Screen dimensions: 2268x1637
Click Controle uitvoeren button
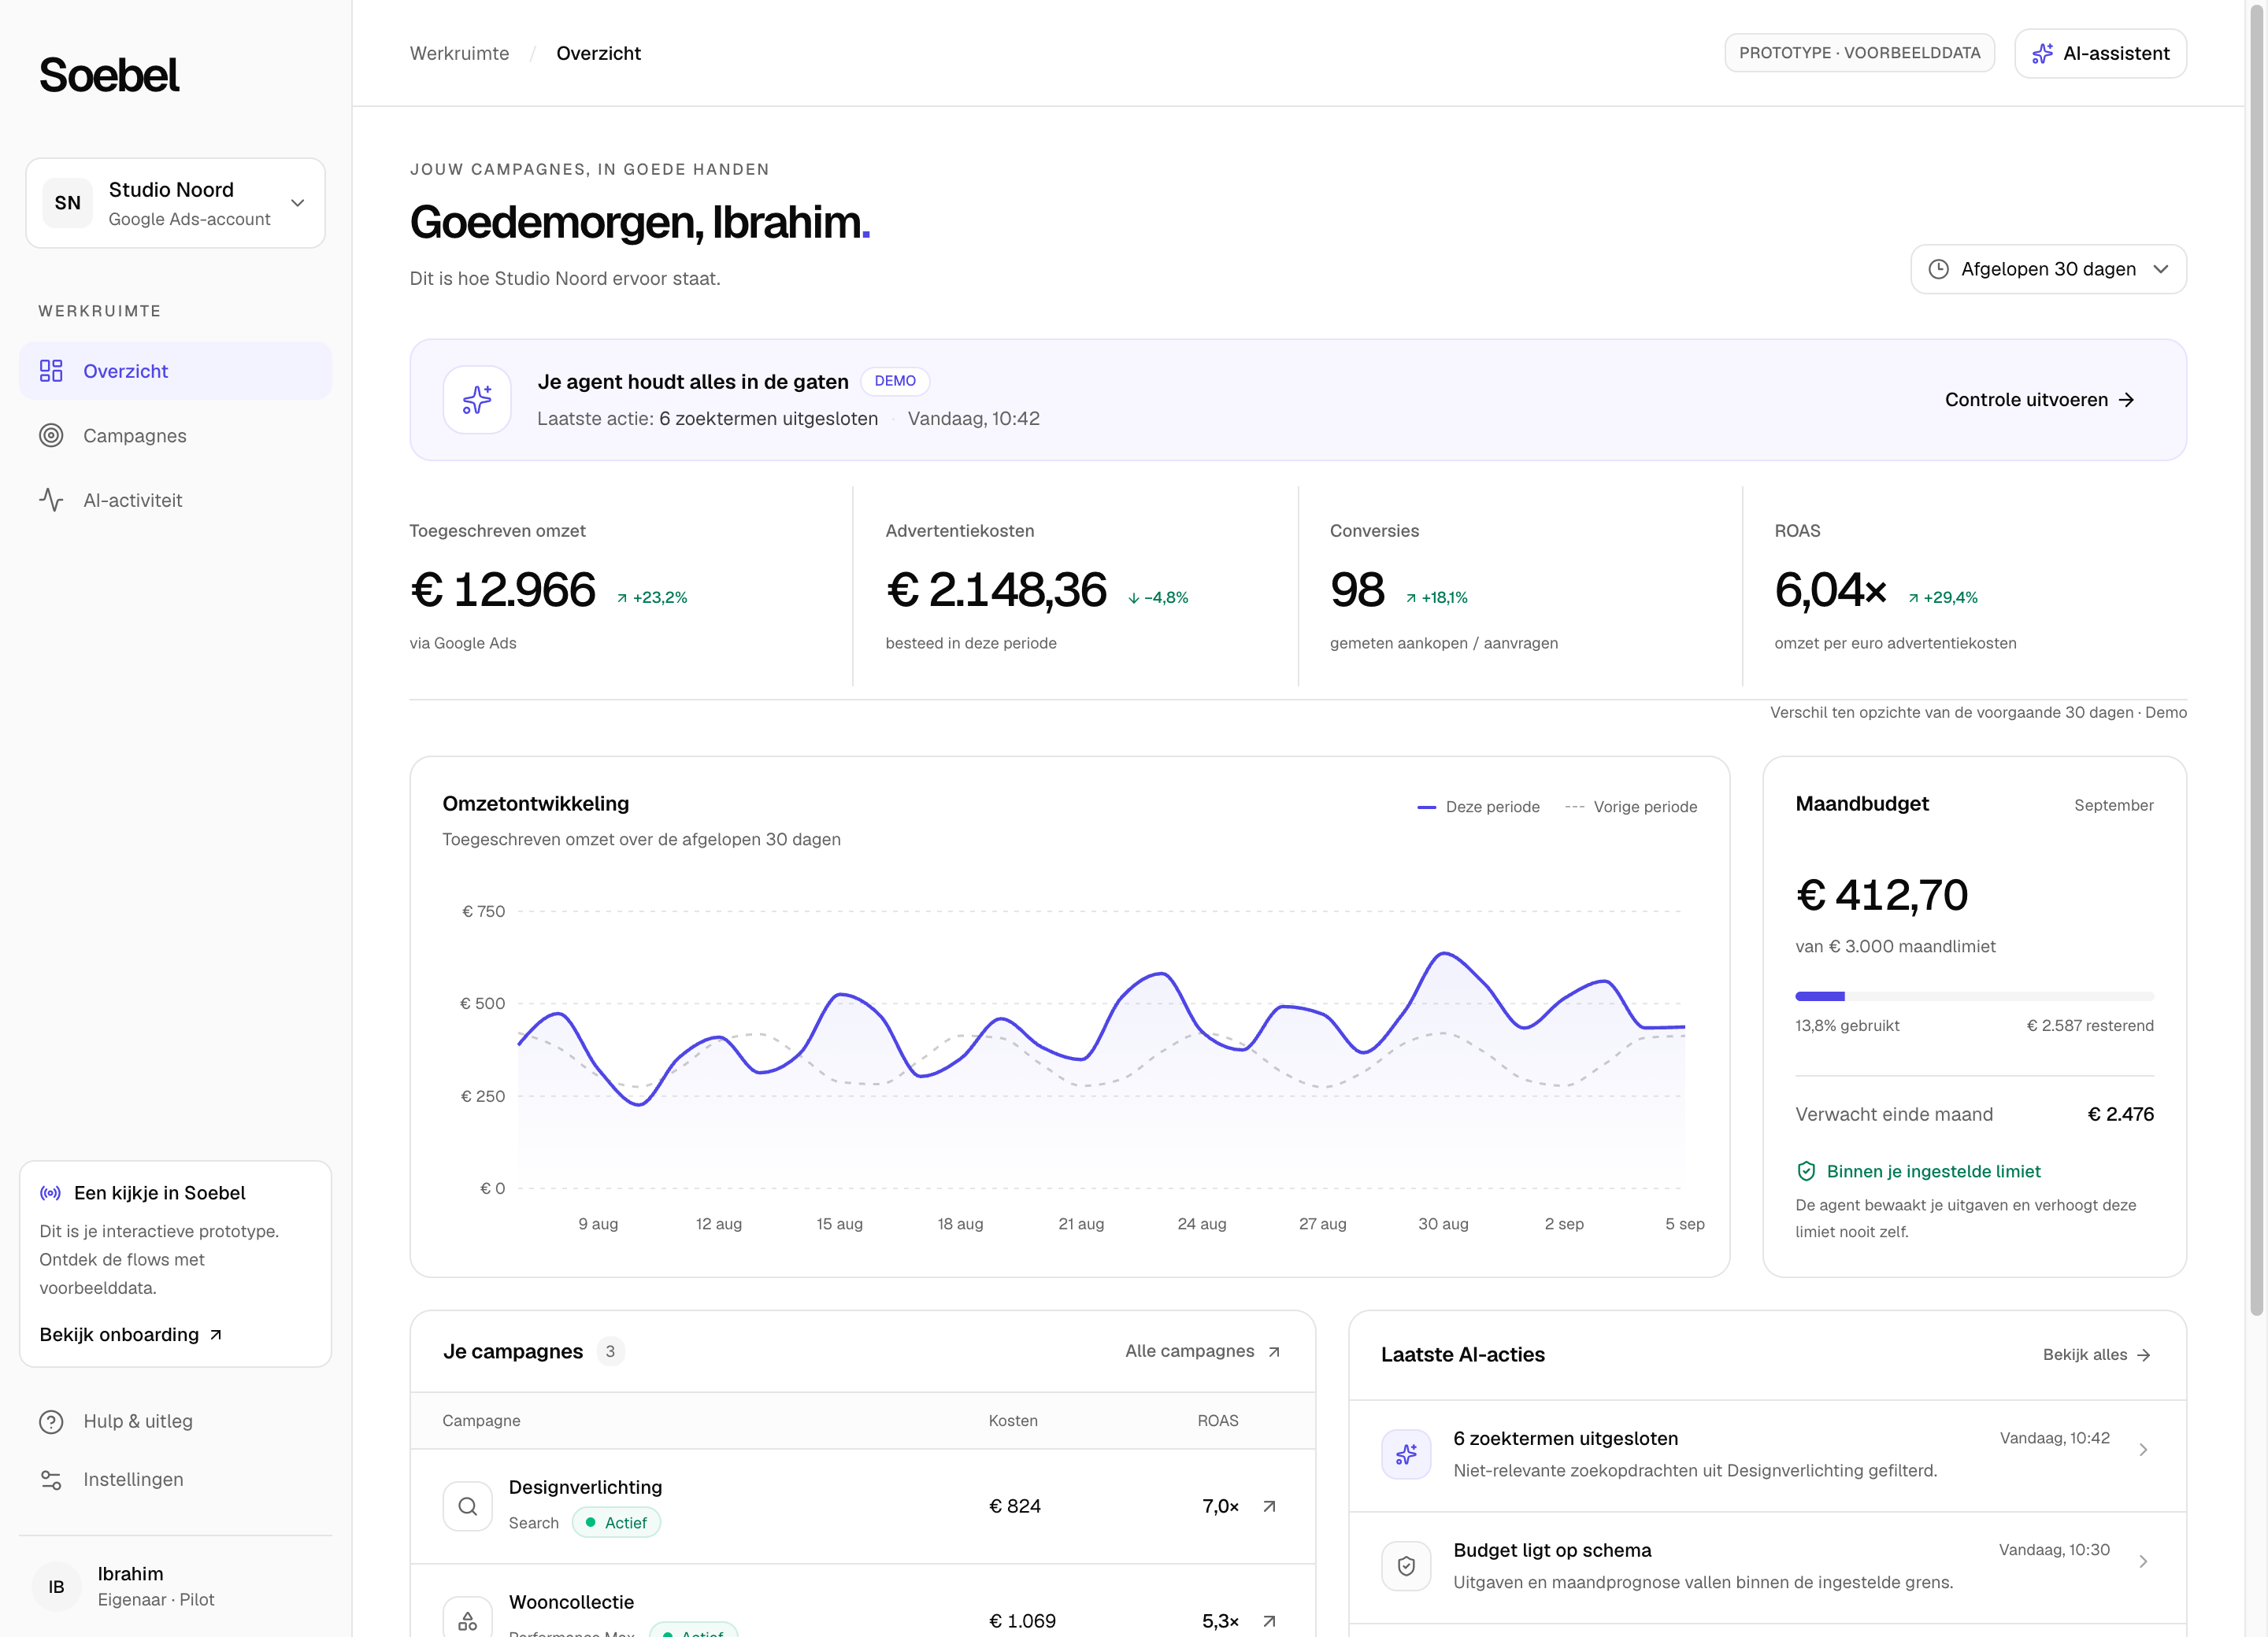coord(2040,400)
